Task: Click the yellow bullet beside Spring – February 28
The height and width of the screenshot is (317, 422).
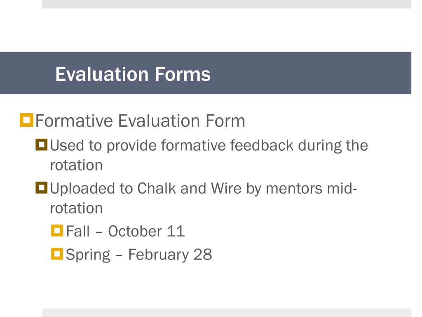Action: 57,254
